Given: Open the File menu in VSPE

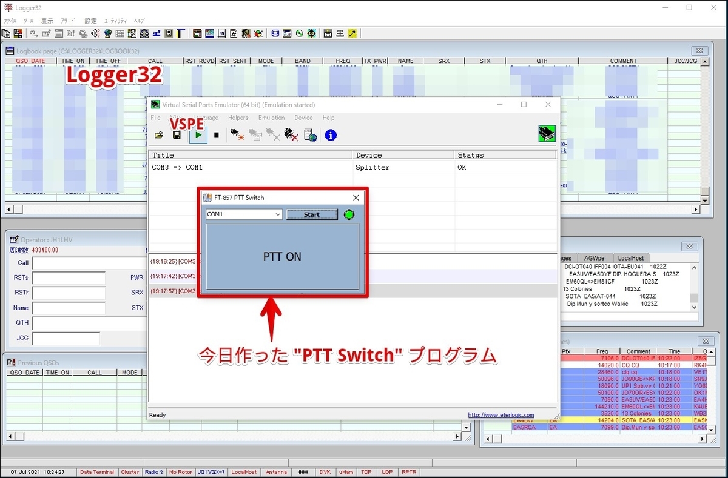Looking at the screenshot, I should click(x=156, y=118).
